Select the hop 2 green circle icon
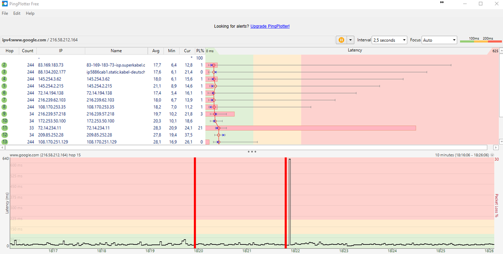 pyautogui.click(x=4, y=65)
